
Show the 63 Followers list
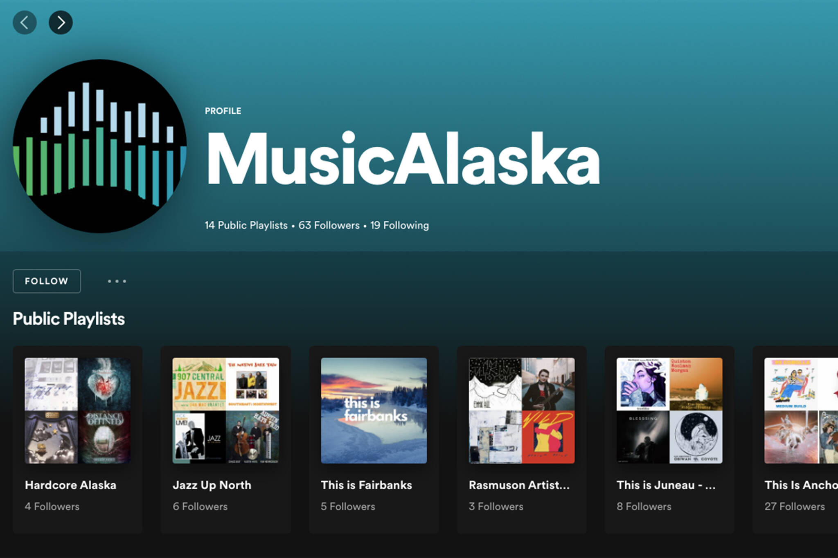[329, 225]
